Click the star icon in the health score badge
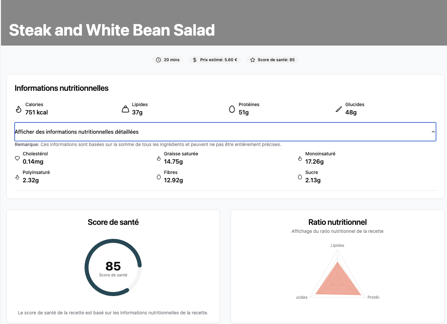447x324 pixels. coord(253,60)
